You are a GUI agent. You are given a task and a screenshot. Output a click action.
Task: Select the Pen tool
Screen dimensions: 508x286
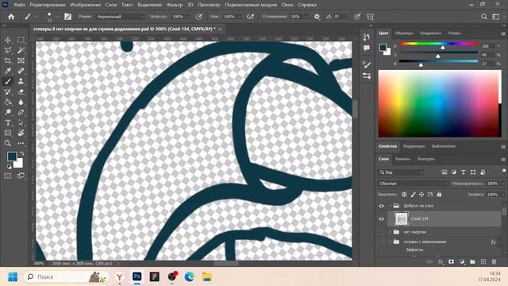[21, 113]
